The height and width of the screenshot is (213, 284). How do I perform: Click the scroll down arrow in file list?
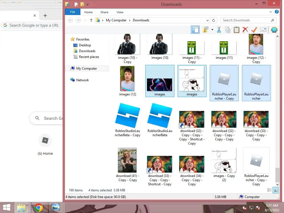pyautogui.click(x=277, y=184)
